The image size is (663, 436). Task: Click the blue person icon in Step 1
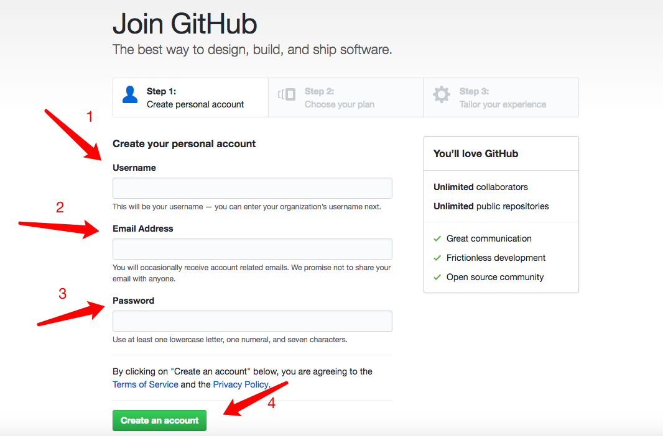(x=129, y=93)
